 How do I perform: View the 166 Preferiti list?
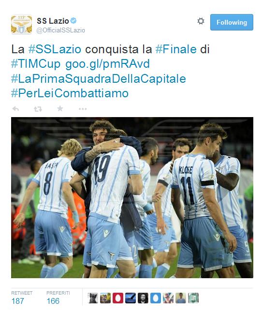58,298
